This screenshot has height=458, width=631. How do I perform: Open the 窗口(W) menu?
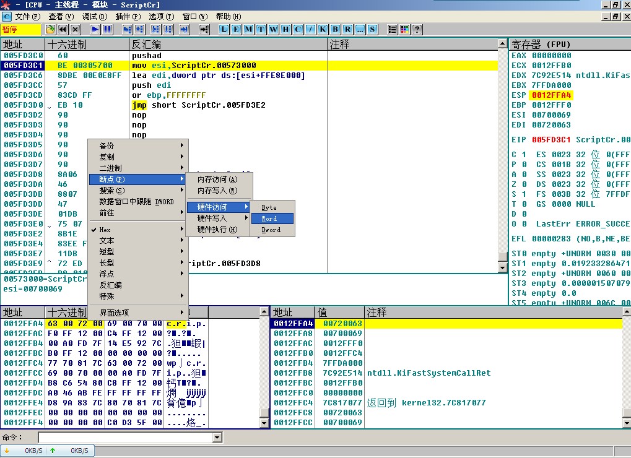pos(195,17)
